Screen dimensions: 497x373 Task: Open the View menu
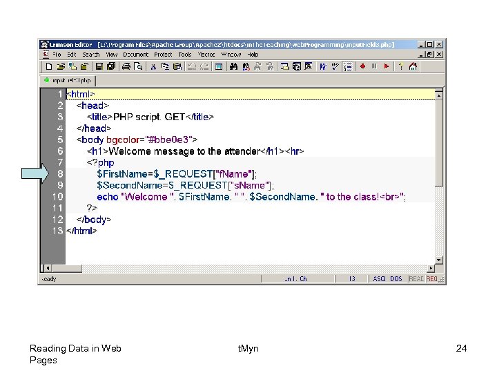[112, 55]
